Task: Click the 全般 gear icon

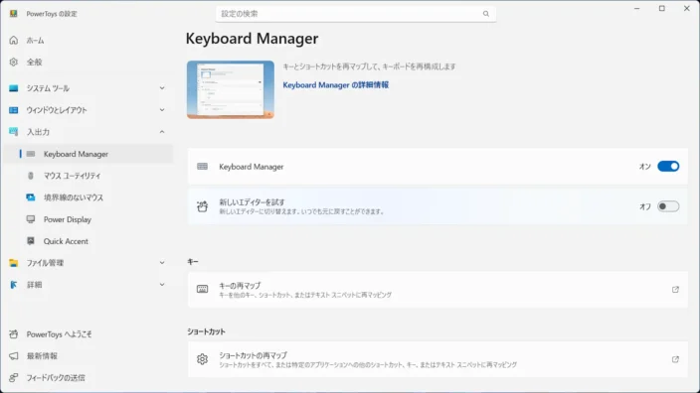Action: pos(13,62)
